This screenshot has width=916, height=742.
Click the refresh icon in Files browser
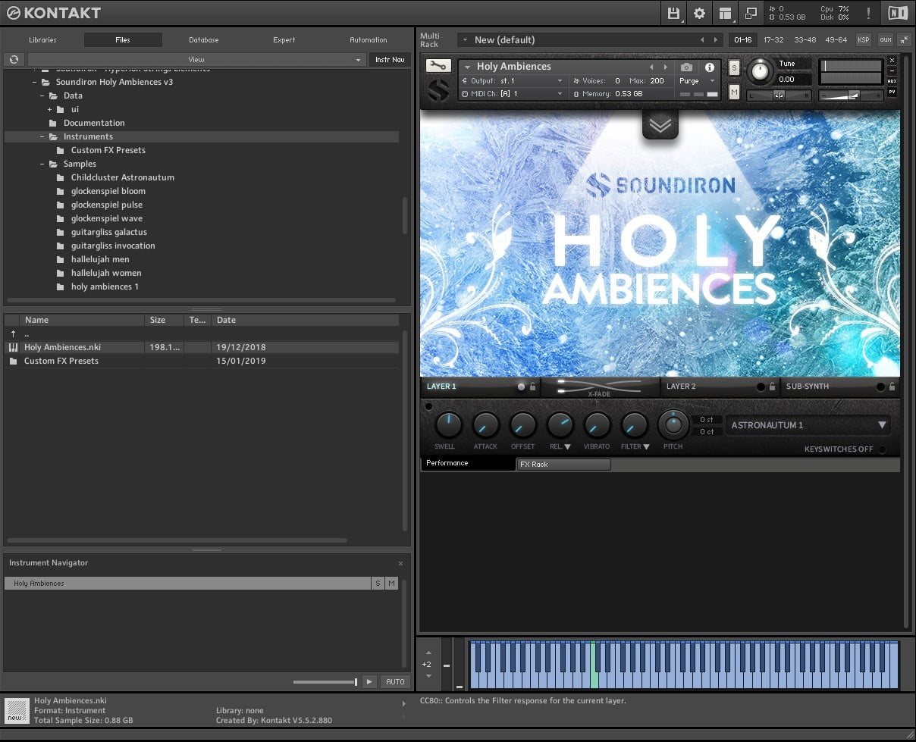[x=14, y=59]
